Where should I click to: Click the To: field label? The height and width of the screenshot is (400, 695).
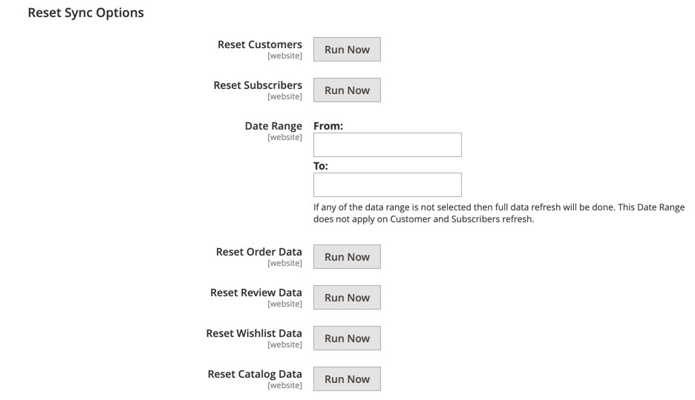(x=321, y=166)
